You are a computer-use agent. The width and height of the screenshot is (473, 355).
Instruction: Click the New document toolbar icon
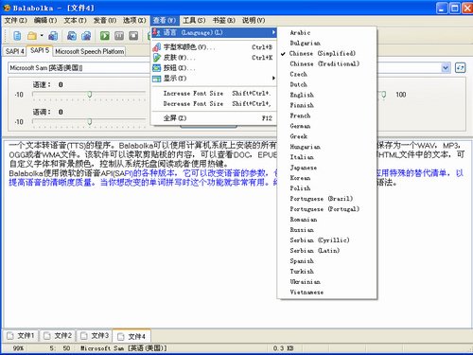click(17, 36)
